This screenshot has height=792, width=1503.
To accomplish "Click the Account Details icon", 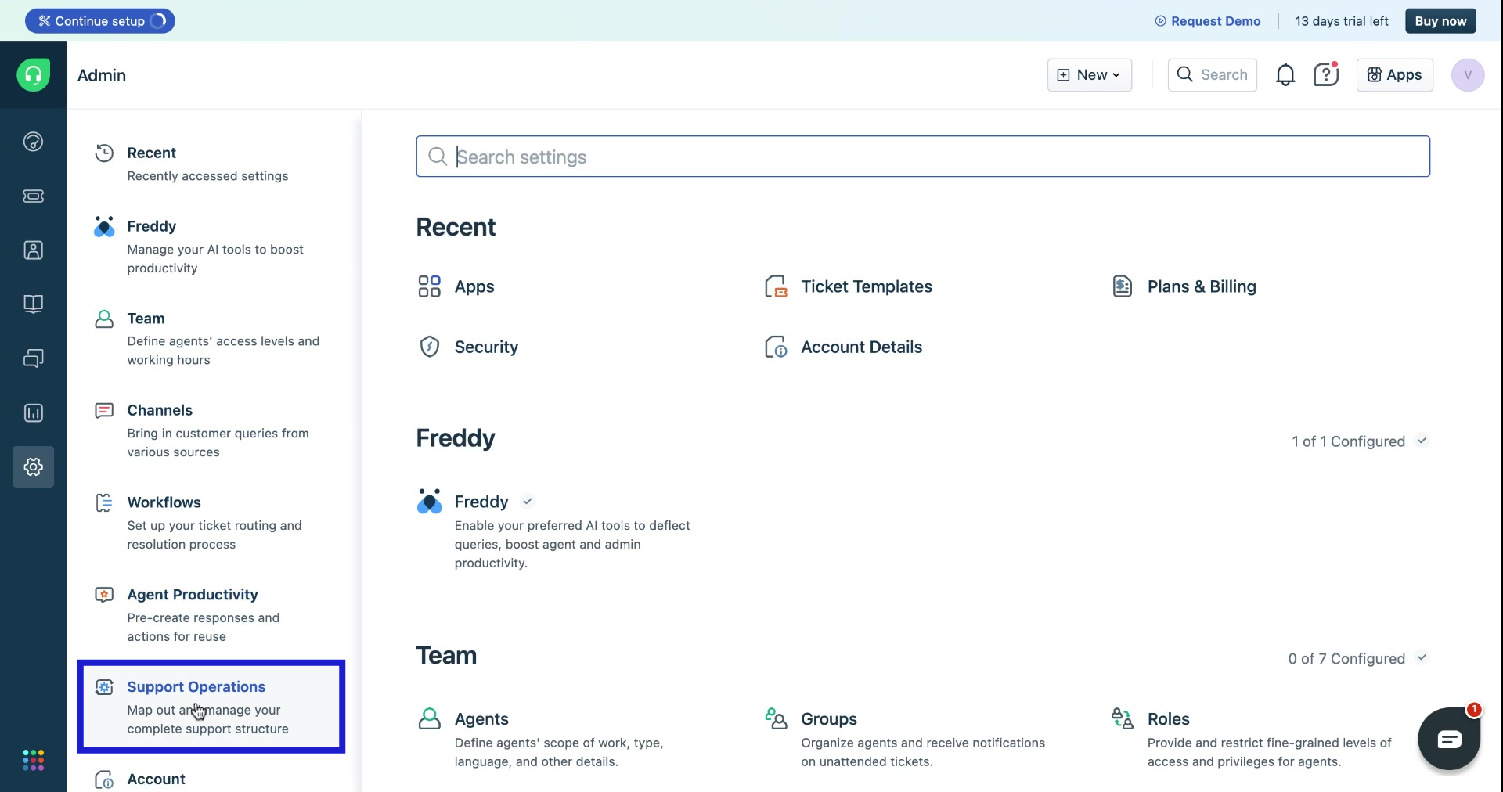I will point(776,347).
